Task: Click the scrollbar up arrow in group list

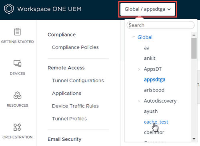Action: [194, 35]
